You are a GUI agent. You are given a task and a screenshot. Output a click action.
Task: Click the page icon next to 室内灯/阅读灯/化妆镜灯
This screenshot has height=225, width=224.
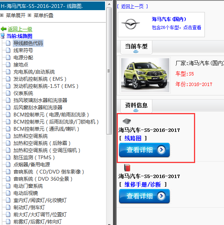point(8,200)
